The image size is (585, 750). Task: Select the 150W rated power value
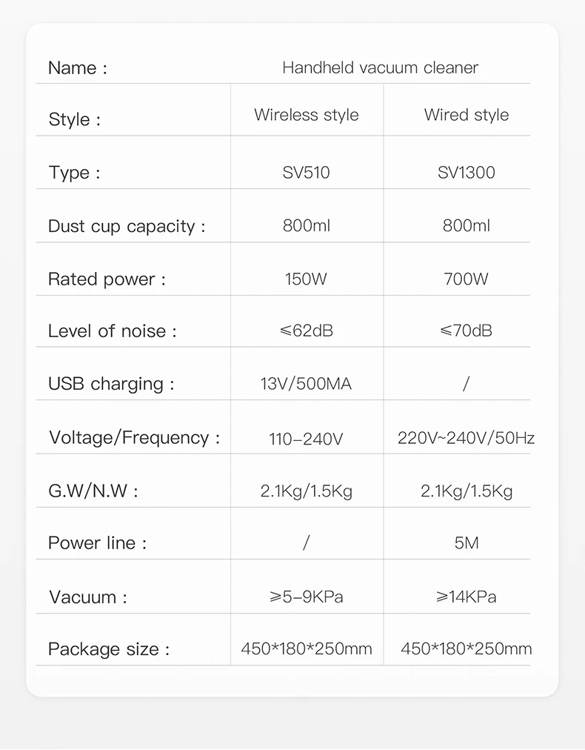tap(306, 279)
